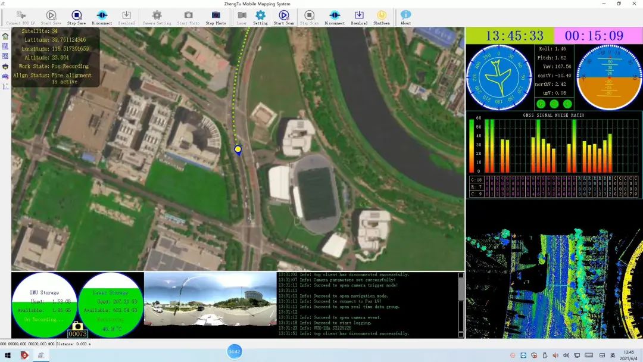Click the Stop Scan toolbar icon
The height and width of the screenshot is (362, 643).
point(309,15)
